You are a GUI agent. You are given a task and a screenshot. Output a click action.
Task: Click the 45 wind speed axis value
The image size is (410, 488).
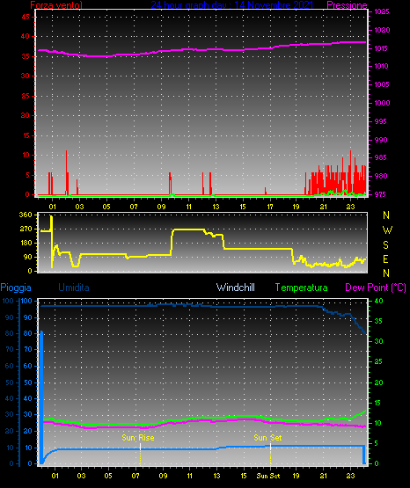[26, 17]
